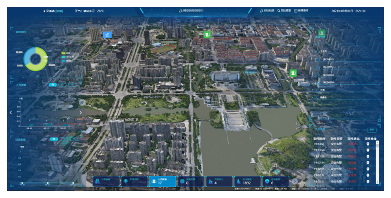Locate the 19:13:15 alarm with its pin icon
Viewport: 391px width, 198px height.
(x=368, y=156)
